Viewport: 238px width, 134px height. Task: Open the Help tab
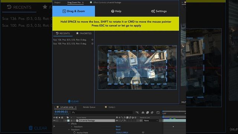pyautogui.click(x=116, y=11)
